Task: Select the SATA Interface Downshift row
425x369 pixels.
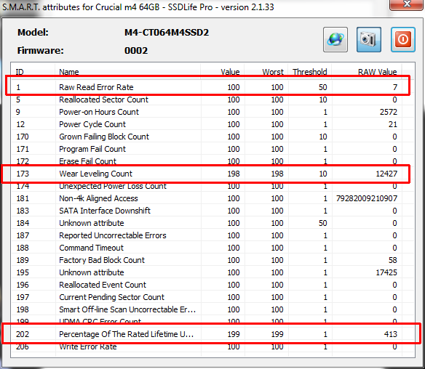Action: click(x=207, y=211)
